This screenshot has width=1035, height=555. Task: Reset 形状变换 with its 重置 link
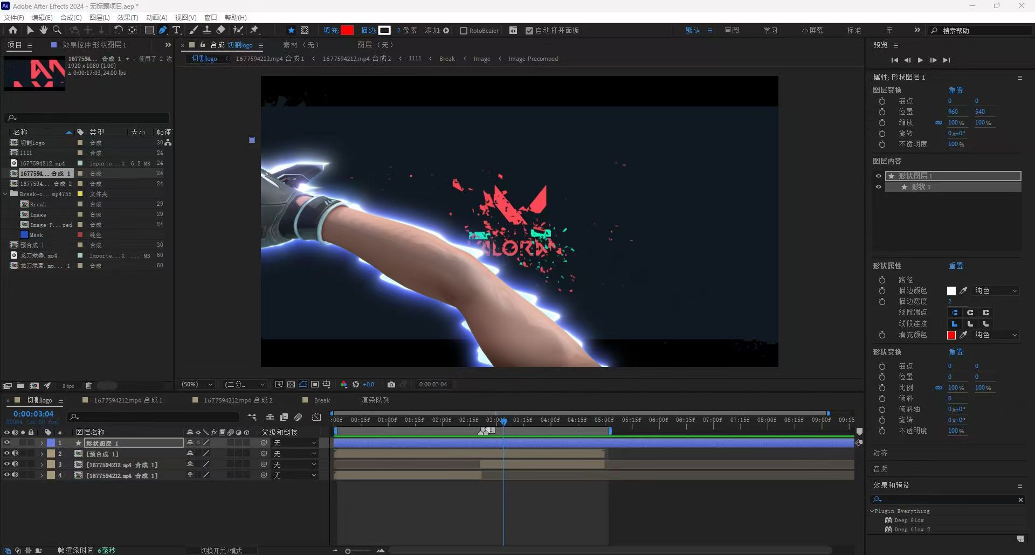(x=956, y=352)
